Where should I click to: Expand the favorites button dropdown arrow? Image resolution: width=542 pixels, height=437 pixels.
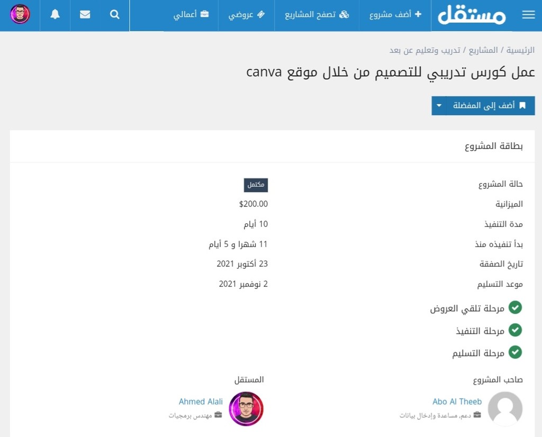point(439,105)
